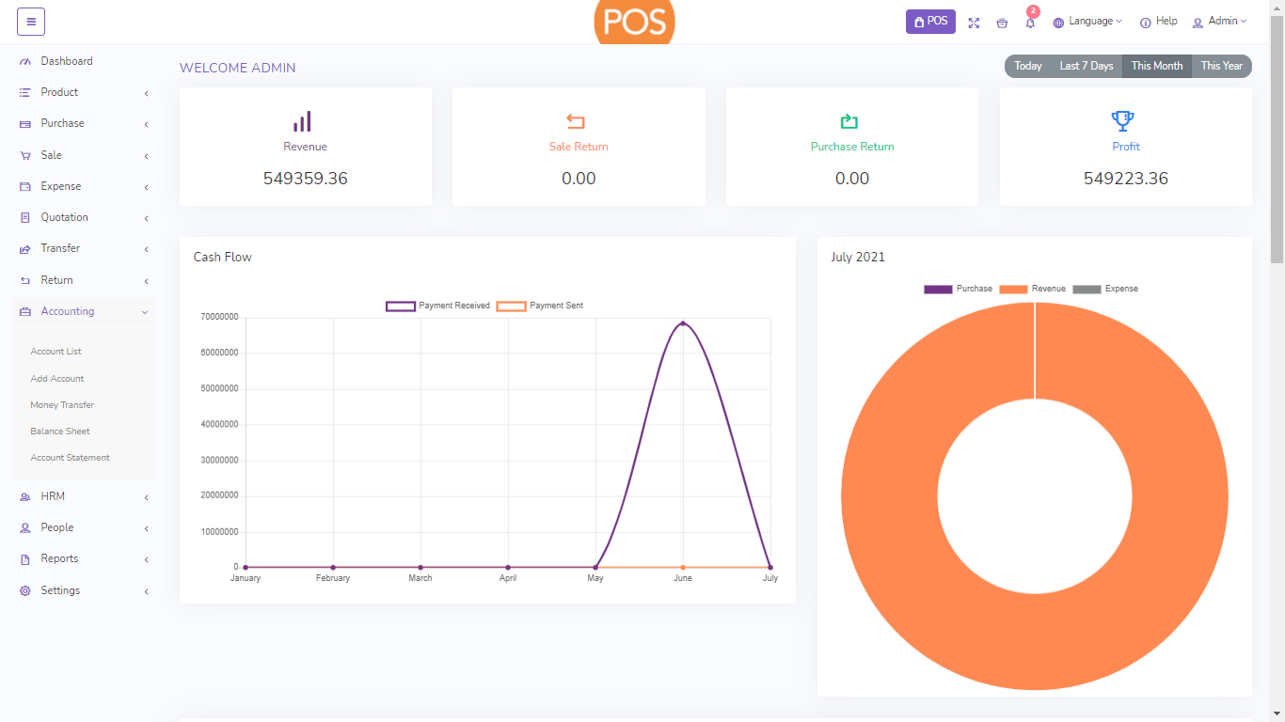This screenshot has height=722, width=1285.
Task: Click the purple POS button
Action: [x=930, y=22]
